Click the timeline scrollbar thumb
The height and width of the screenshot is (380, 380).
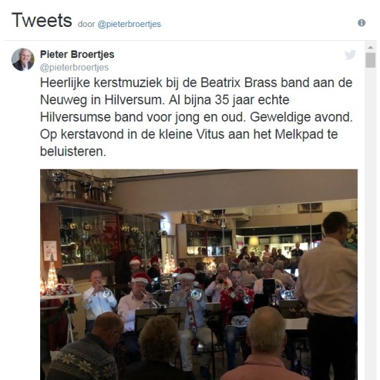coord(370,60)
